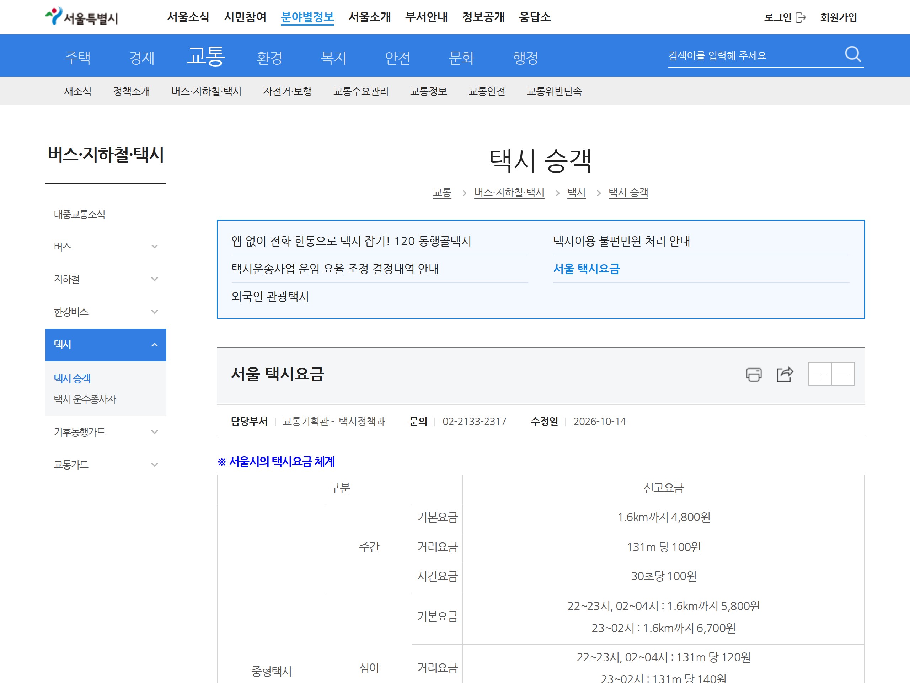Viewport: 910px width, 683px height.
Task: Expand the 지하철 sidebar menu
Action: click(155, 279)
